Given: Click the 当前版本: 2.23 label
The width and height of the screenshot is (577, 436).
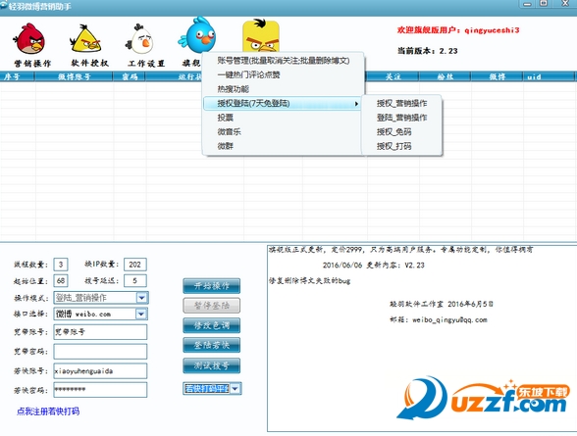Looking at the screenshot, I should 427,51.
